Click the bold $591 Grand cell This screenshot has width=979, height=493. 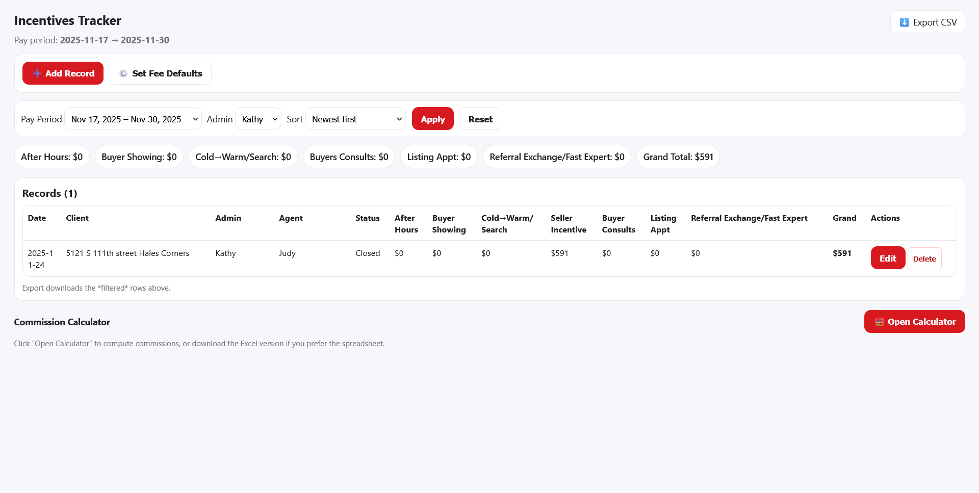point(842,253)
